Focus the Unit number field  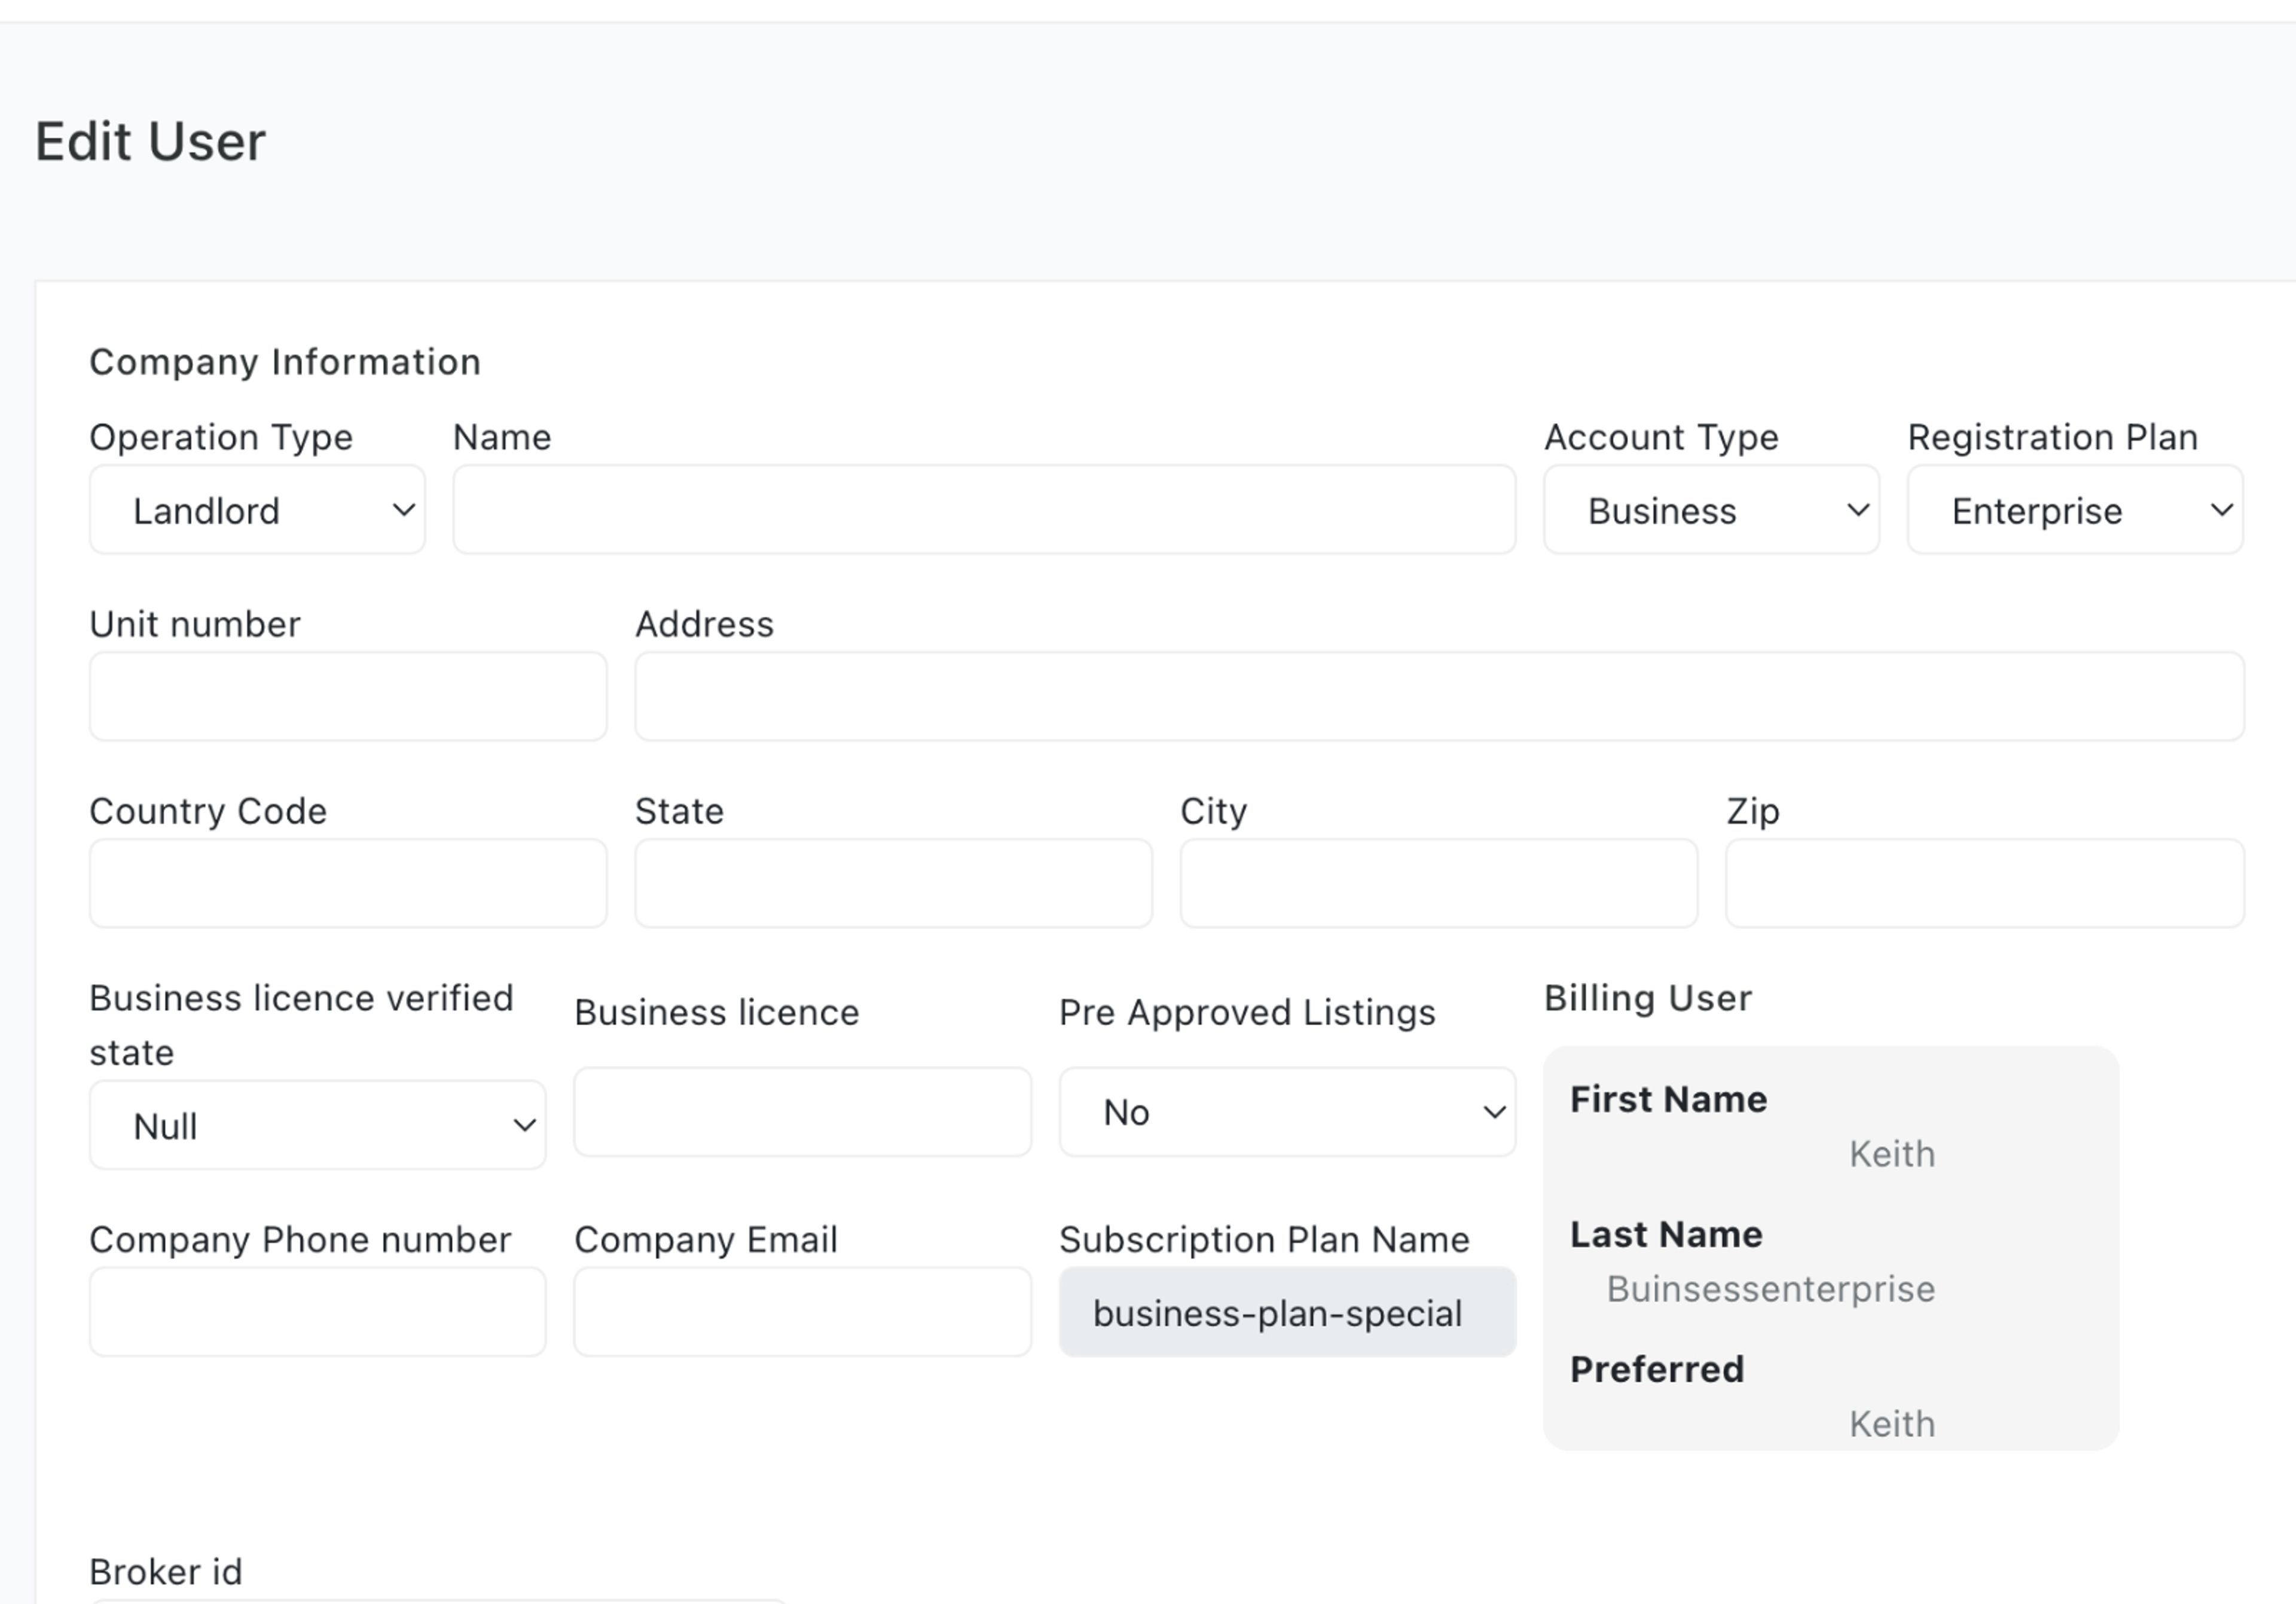[348, 697]
